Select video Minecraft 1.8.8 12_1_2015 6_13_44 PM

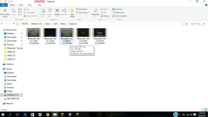(x=50, y=36)
